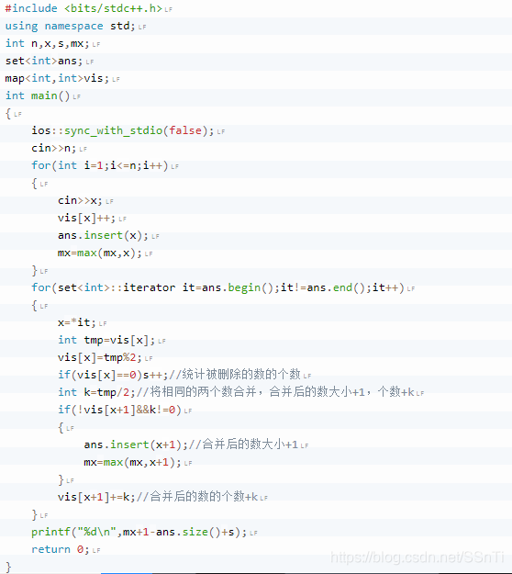The height and width of the screenshot is (574, 512).
Task: Click the 'ios::sync_with_stdio(false);' line
Action: [x=123, y=130]
